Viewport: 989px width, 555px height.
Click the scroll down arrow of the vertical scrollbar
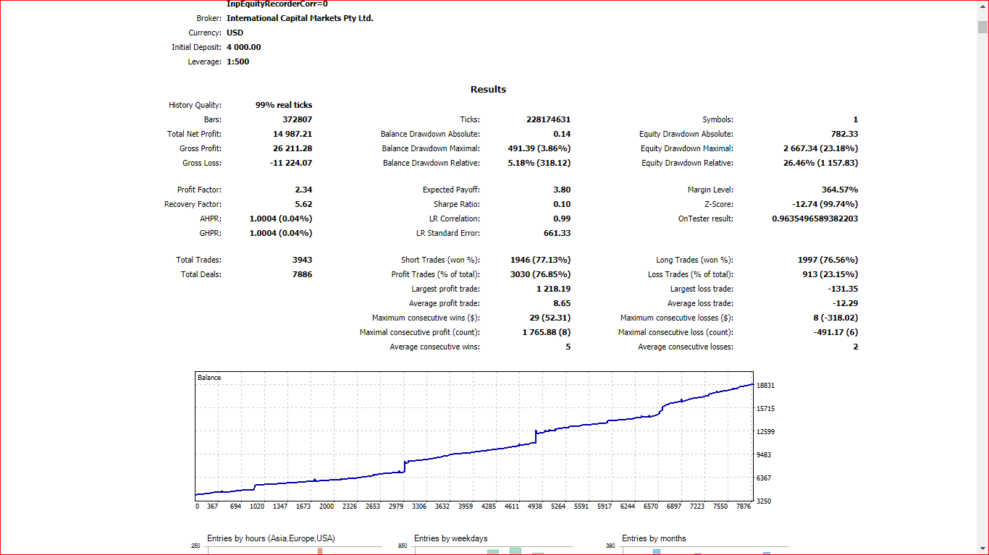point(982,548)
